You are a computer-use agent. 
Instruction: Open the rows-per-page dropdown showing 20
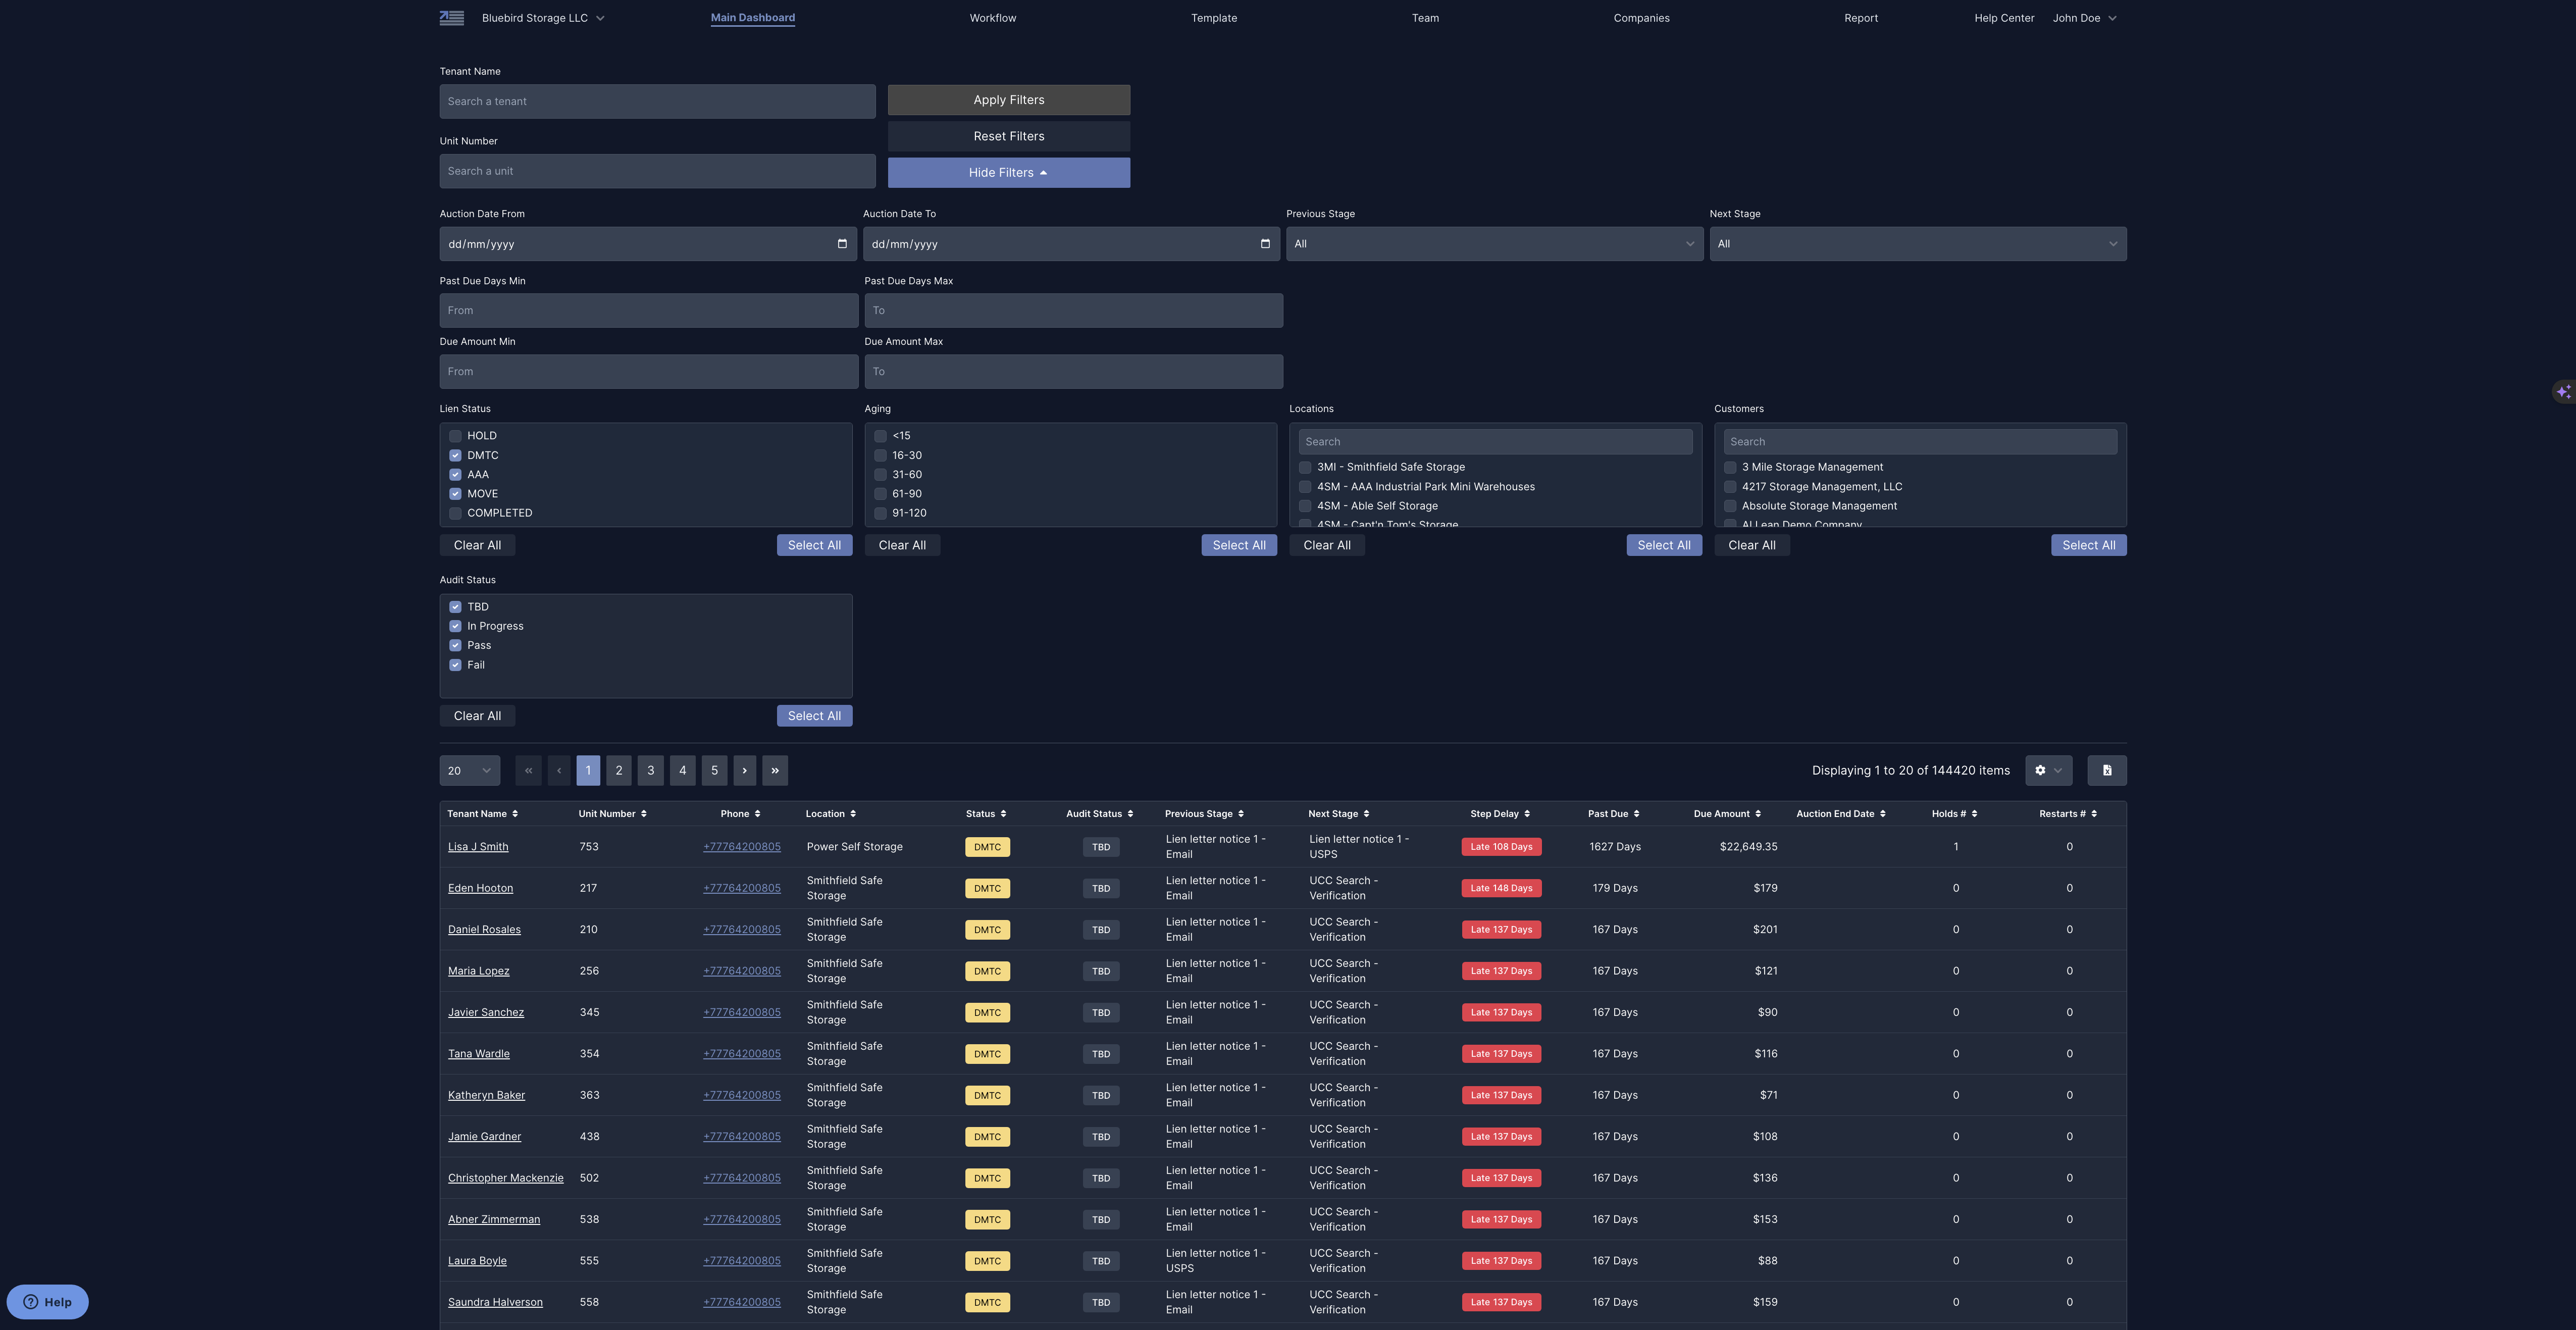pos(469,770)
